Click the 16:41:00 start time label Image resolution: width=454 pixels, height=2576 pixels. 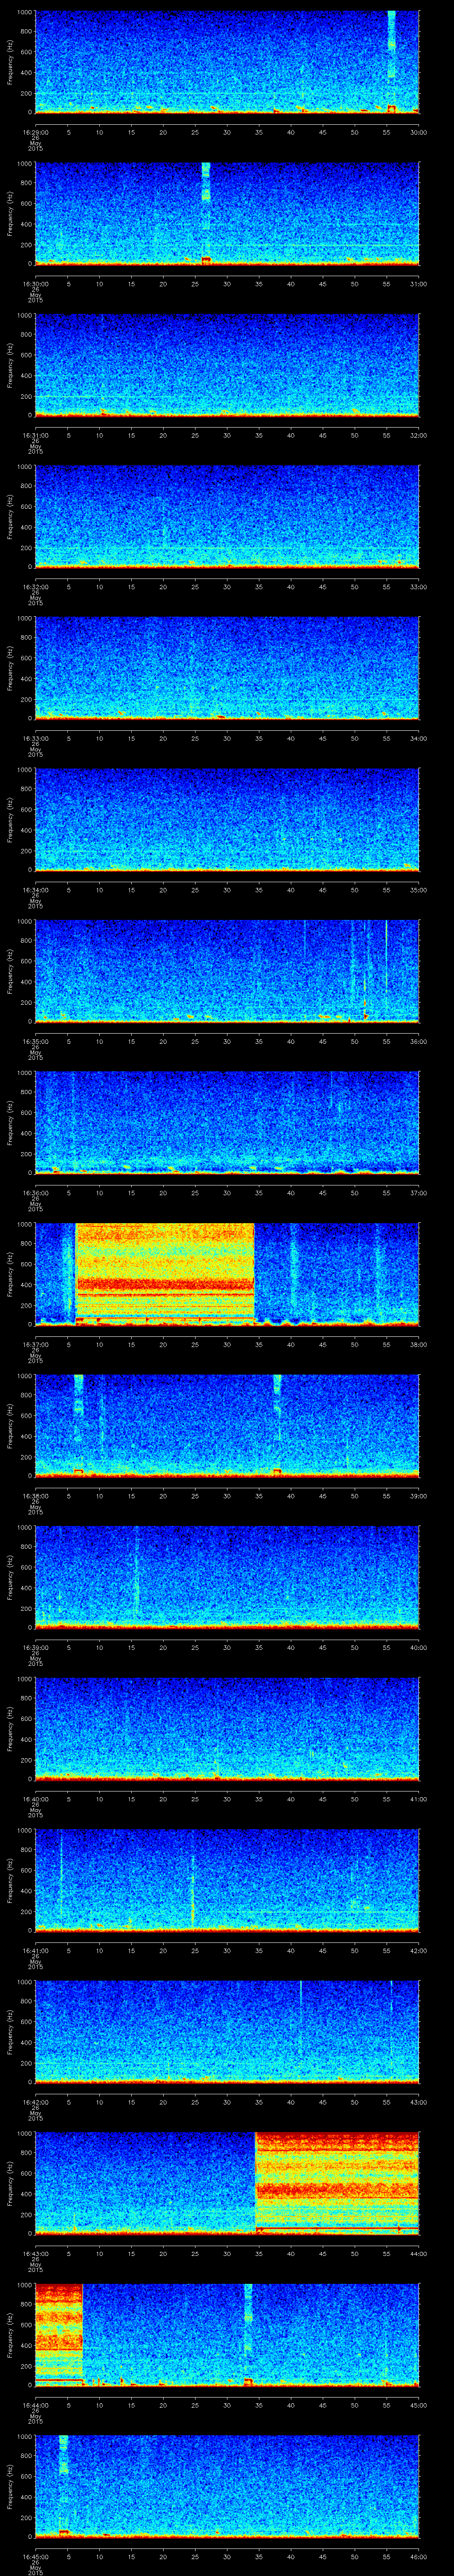click(35, 1950)
